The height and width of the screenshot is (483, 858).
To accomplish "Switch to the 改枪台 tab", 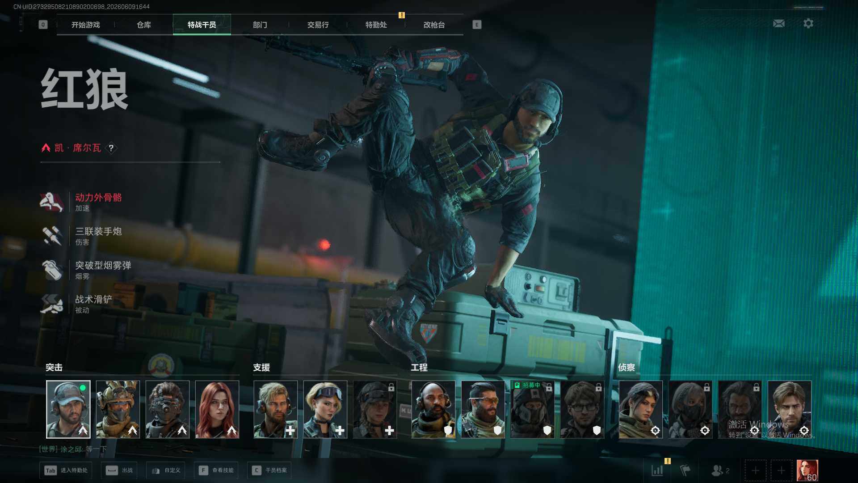I will click(x=434, y=25).
